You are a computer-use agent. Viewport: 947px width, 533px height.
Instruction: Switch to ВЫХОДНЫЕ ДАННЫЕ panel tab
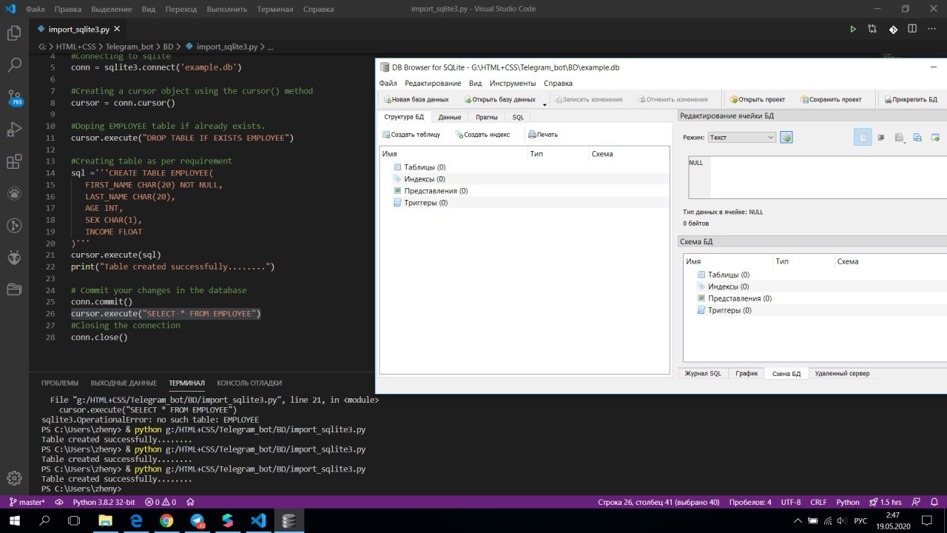tap(124, 383)
